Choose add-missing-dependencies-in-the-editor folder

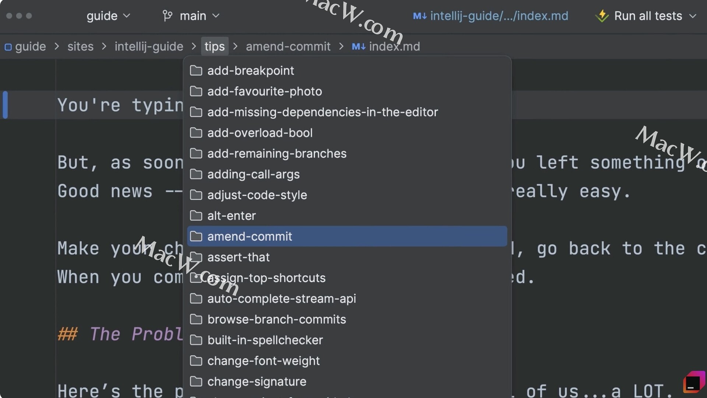[347, 112]
